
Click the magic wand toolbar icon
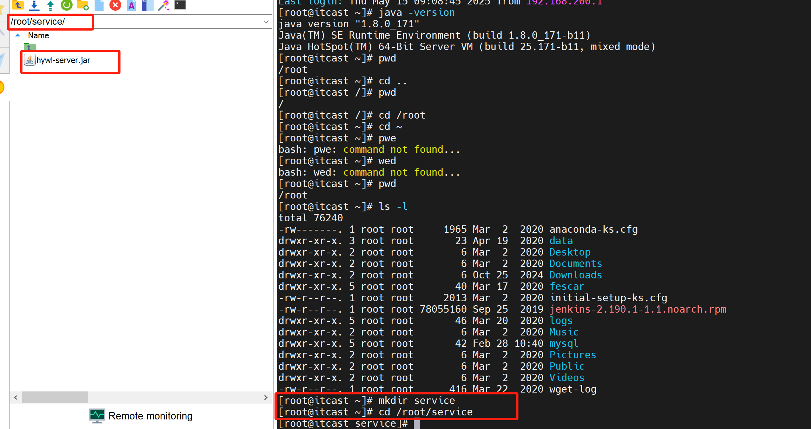coord(164,5)
